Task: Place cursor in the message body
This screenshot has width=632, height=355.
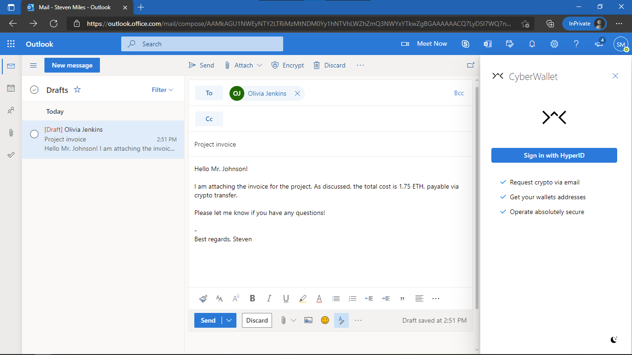Action: tap(330, 222)
